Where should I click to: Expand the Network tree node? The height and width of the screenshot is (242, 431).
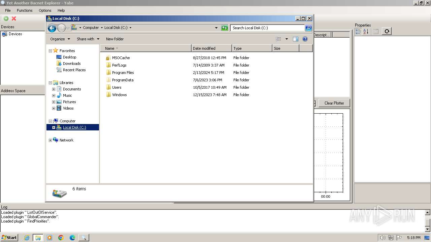(51, 140)
